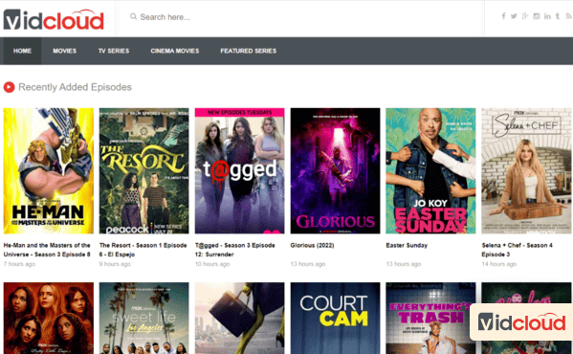The width and height of the screenshot is (573, 354).
Task: Click the Vidcloud logo in header
Action: tap(54, 20)
